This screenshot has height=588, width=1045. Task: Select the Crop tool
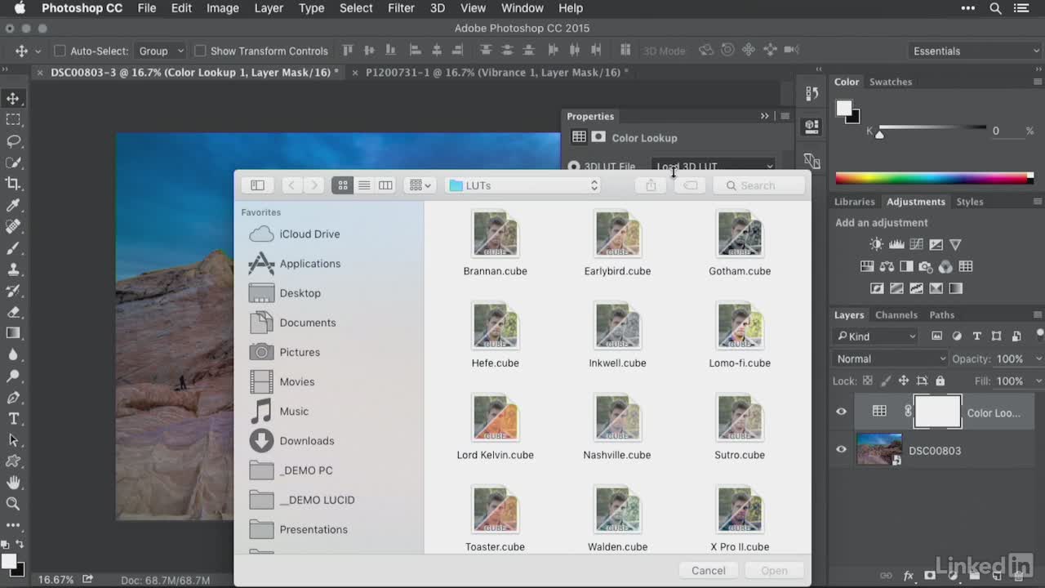pos(13,184)
